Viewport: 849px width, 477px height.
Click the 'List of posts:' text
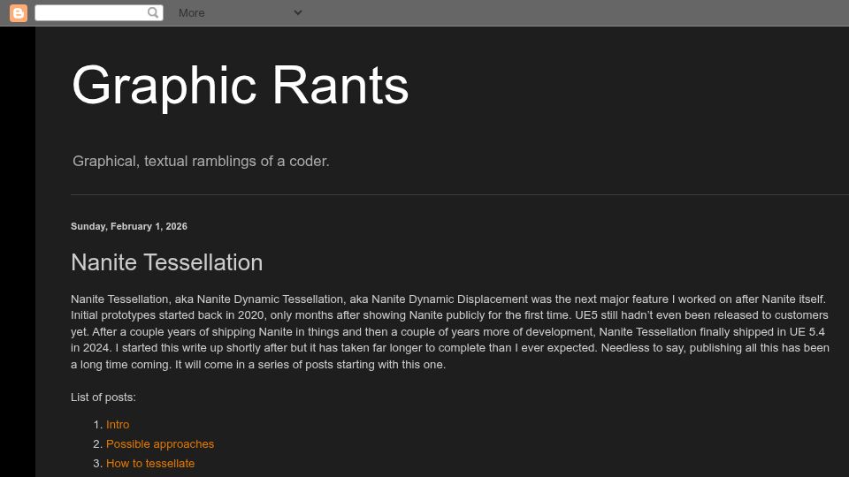[x=103, y=397]
